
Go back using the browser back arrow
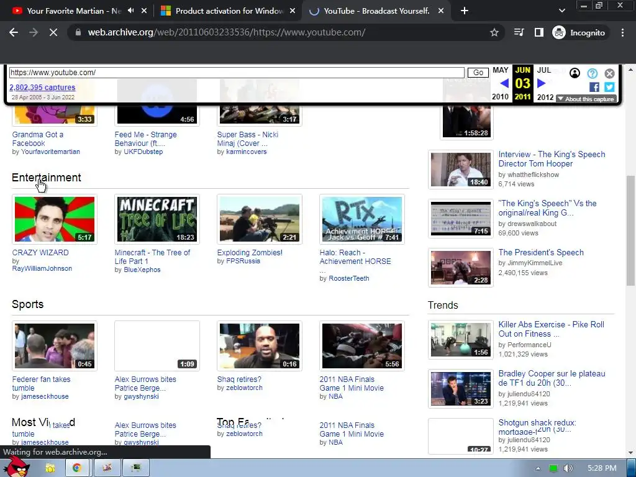coord(14,32)
